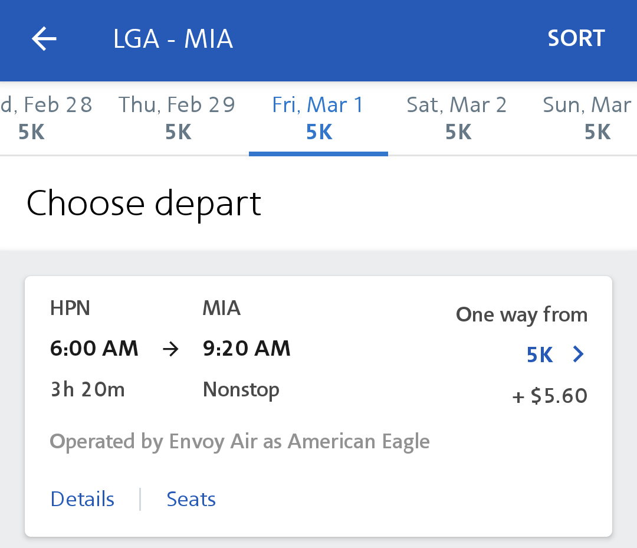This screenshot has height=548, width=637.
Task: Open flight Details link
Action: [x=83, y=499]
